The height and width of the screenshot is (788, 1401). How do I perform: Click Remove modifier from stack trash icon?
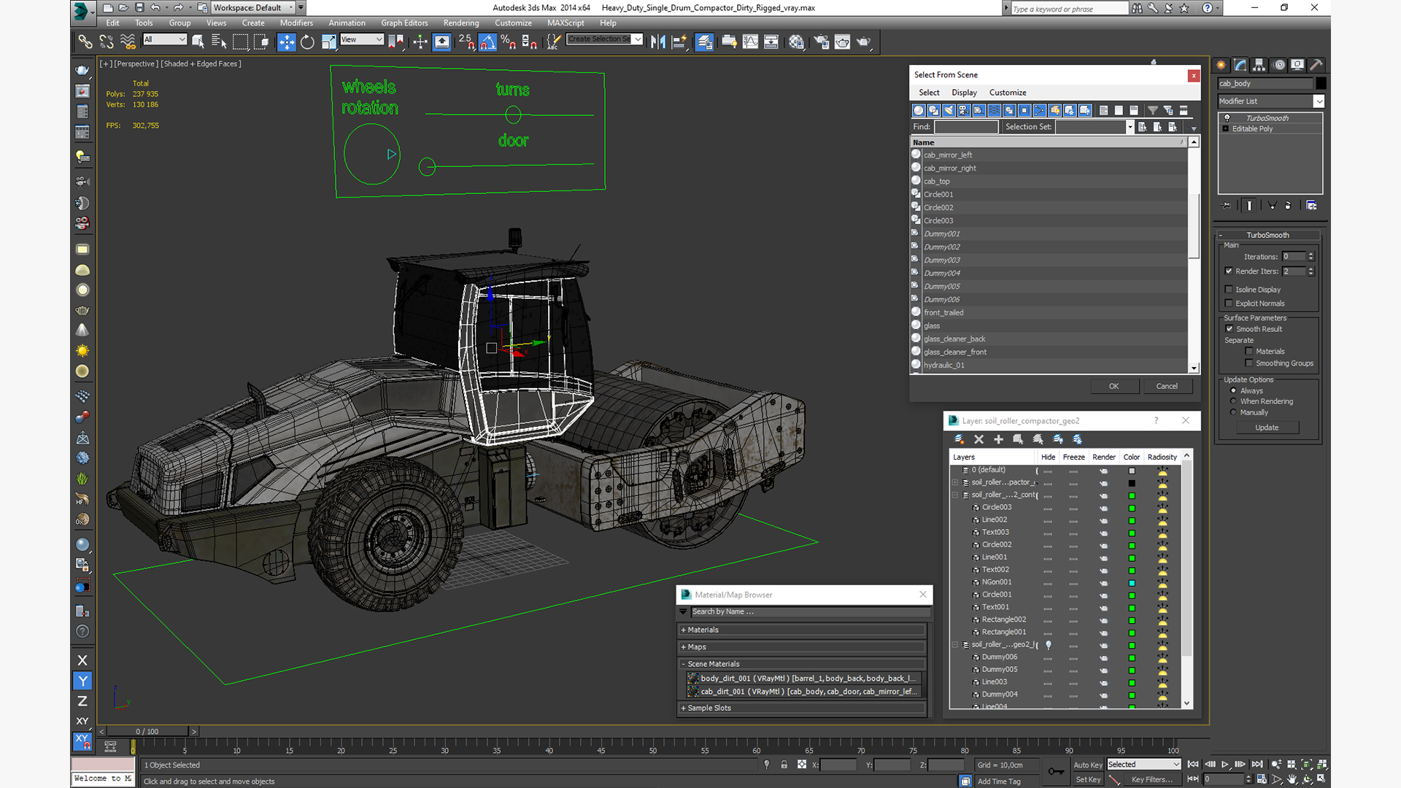tap(1288, 206)
